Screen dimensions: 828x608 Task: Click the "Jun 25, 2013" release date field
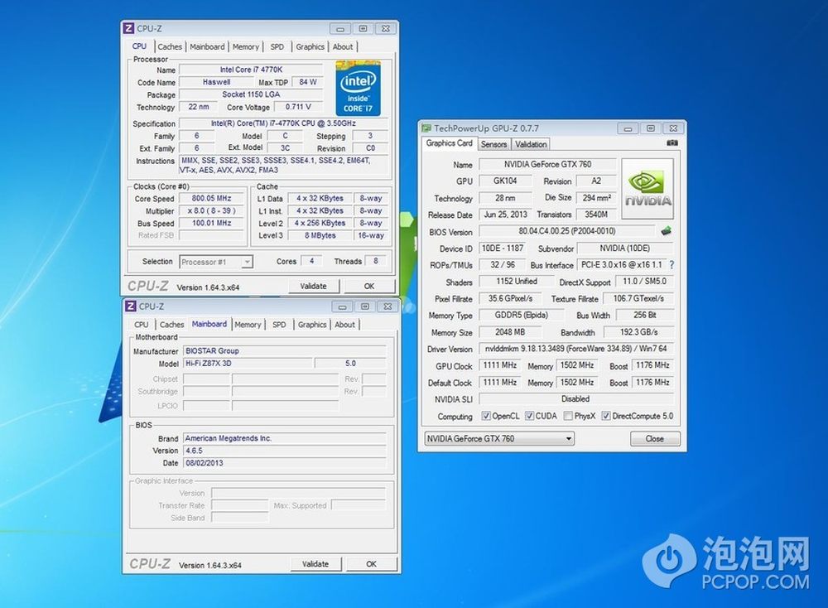(506, 215)
